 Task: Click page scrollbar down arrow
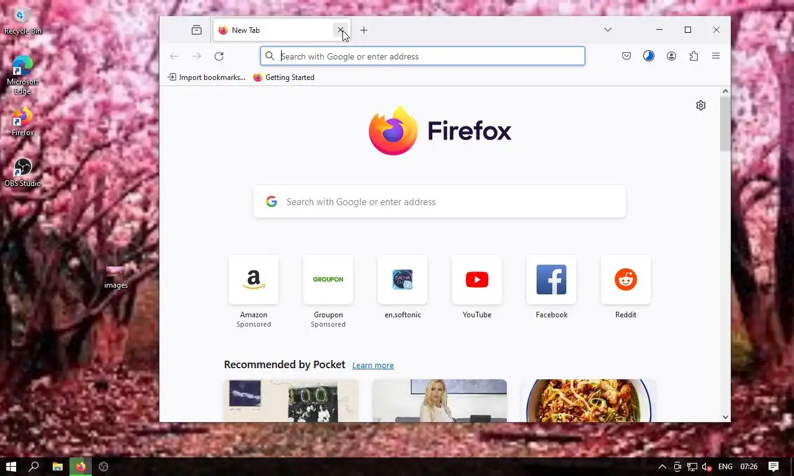click(725, 417)
